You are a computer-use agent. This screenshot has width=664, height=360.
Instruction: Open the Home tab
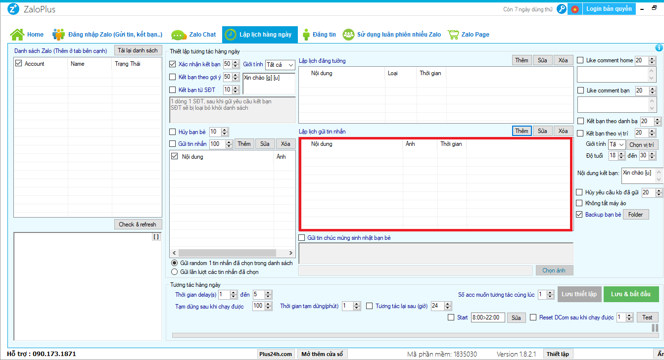27,35
